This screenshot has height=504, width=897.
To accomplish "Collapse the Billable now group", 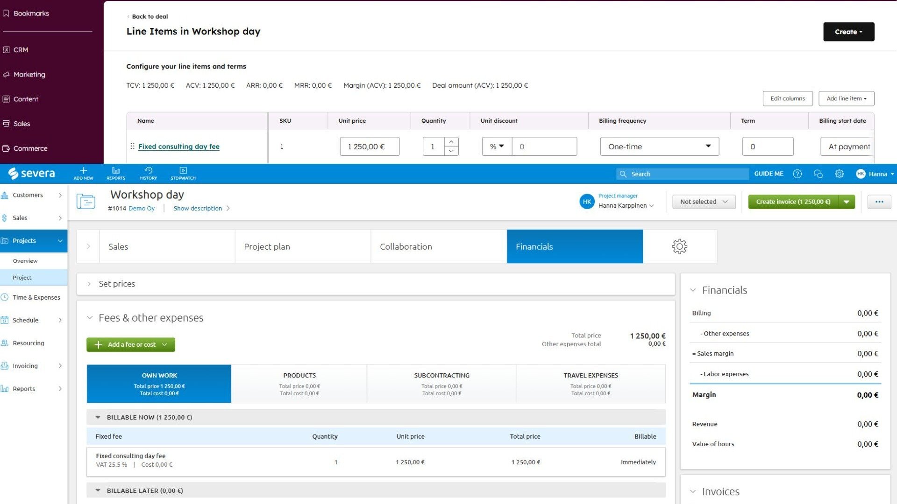I will [x=98, y=417].
